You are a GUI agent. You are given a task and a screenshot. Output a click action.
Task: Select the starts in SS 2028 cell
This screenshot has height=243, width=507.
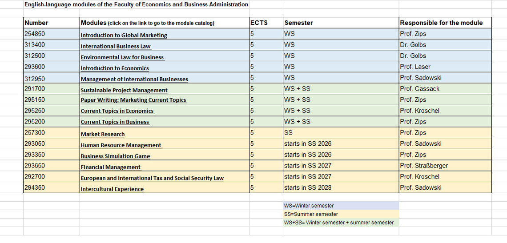click(x=341, y=188)
